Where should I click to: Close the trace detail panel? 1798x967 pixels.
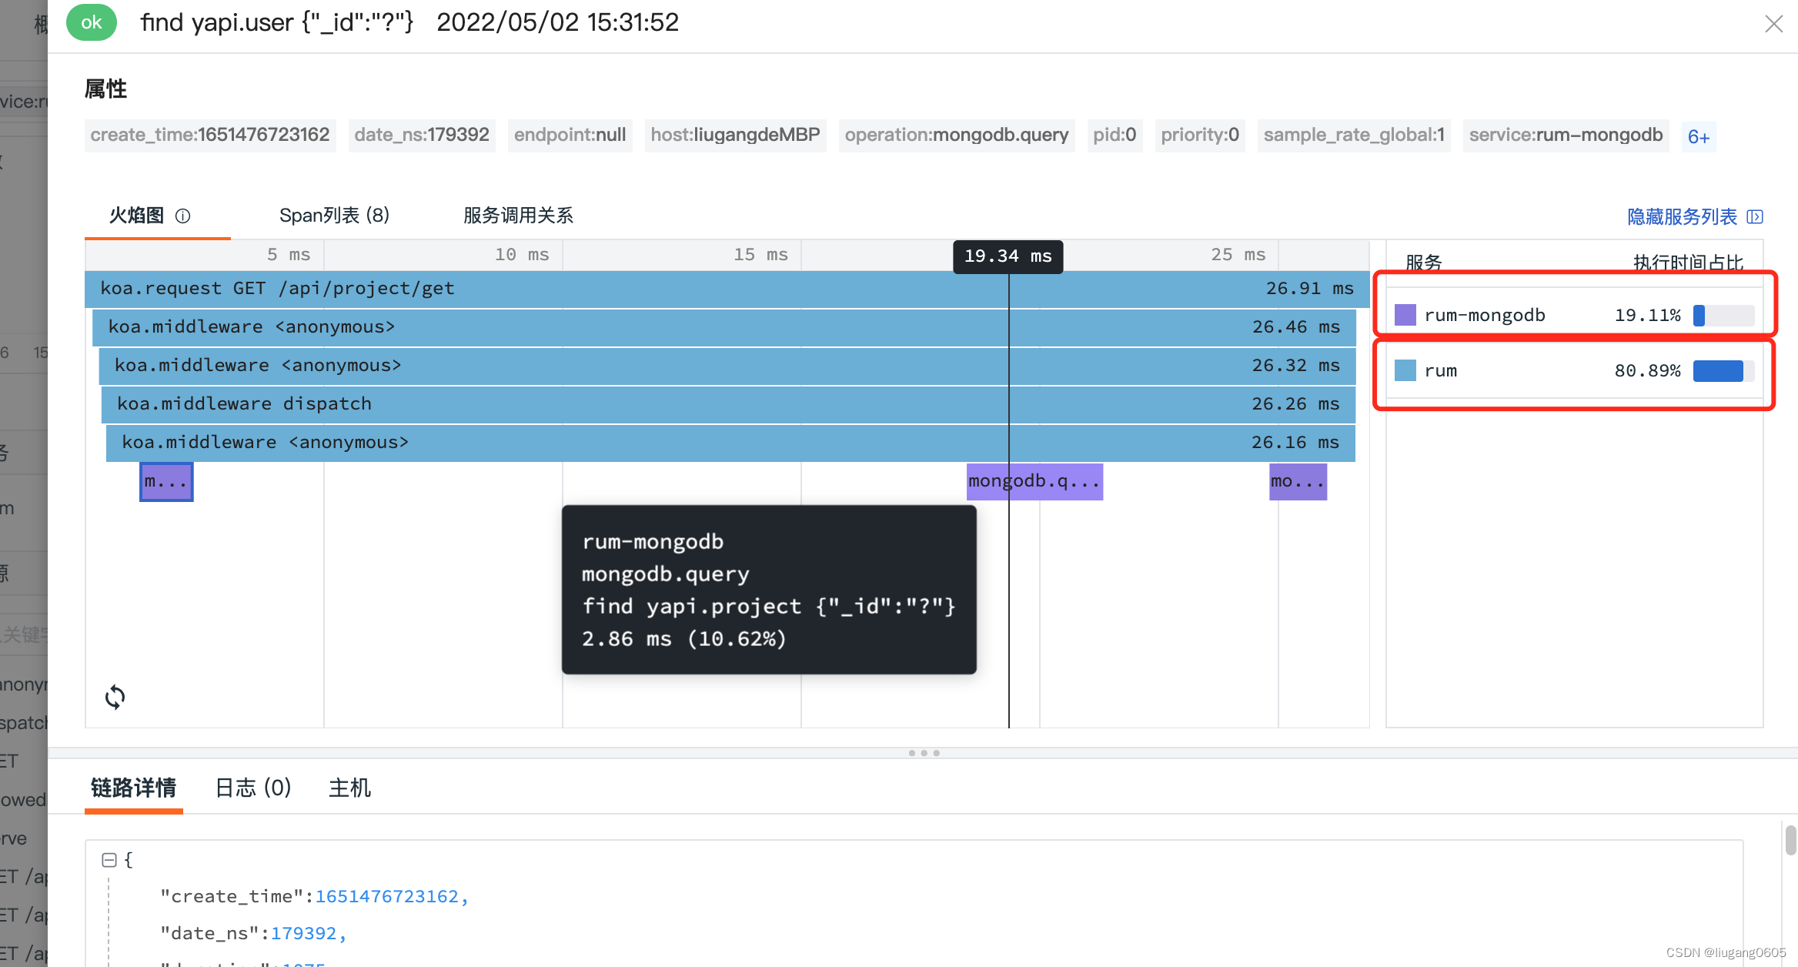1773,24
